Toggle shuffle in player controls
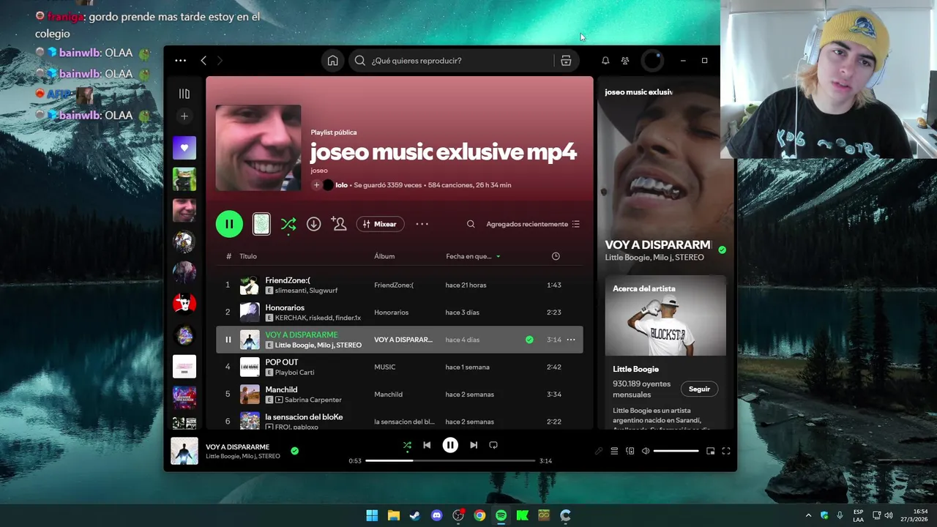 (407, 445)
